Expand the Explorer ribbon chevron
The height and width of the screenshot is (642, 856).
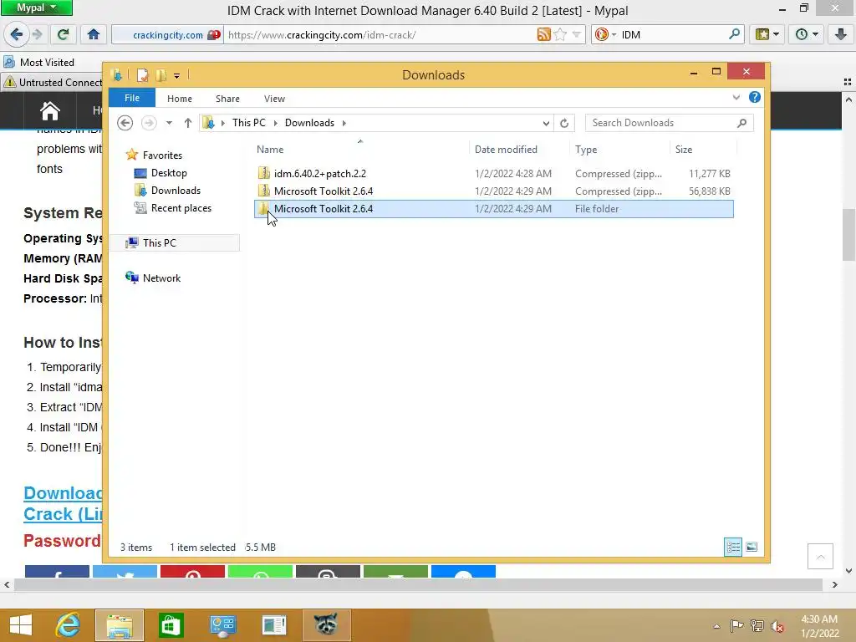tap(736, 98)
